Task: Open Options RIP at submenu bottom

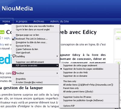Action: (69, 106)
